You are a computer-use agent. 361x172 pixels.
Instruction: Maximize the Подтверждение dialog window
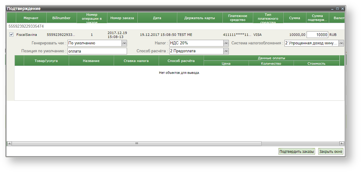337,9
